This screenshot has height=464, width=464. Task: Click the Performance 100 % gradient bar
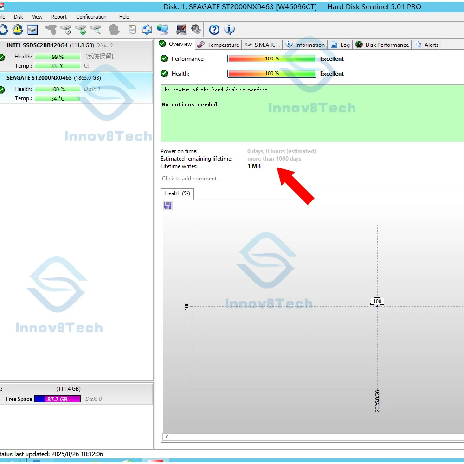pos(271,58)
